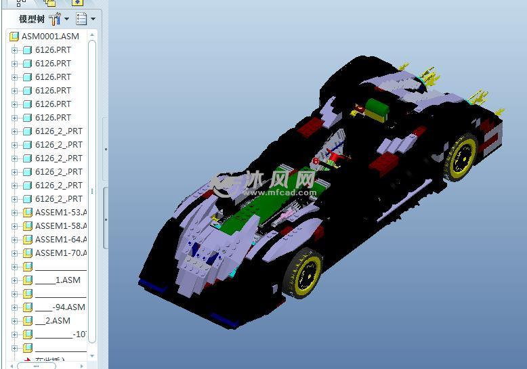This screenshot has width=527, height=369.
Task: Switch to the favorites star navigator tab
Action: pyautogui.click(x=78, y=3)
